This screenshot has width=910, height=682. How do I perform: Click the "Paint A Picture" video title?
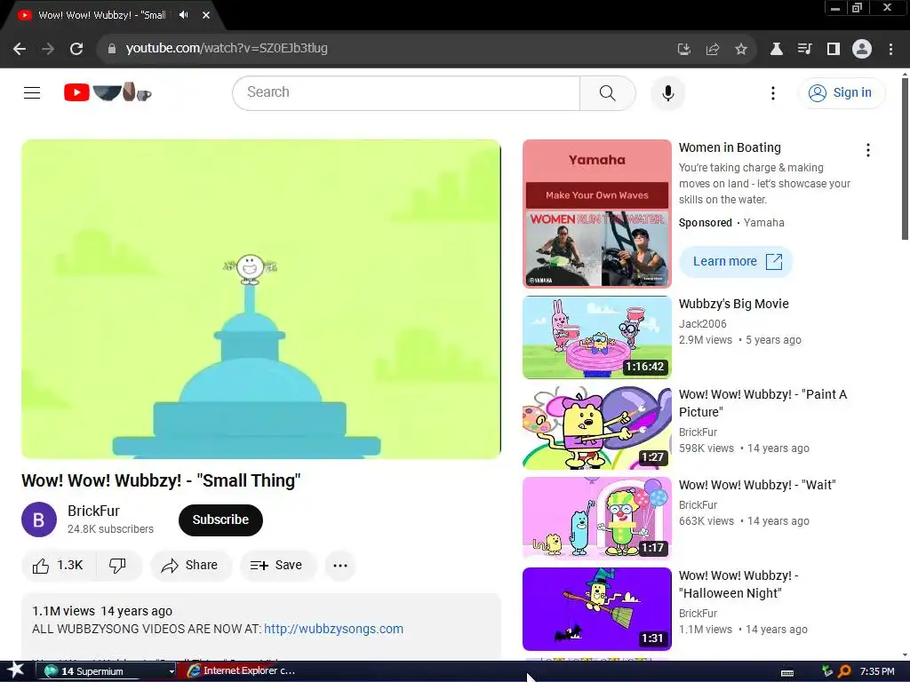click(x=762, y=403)
